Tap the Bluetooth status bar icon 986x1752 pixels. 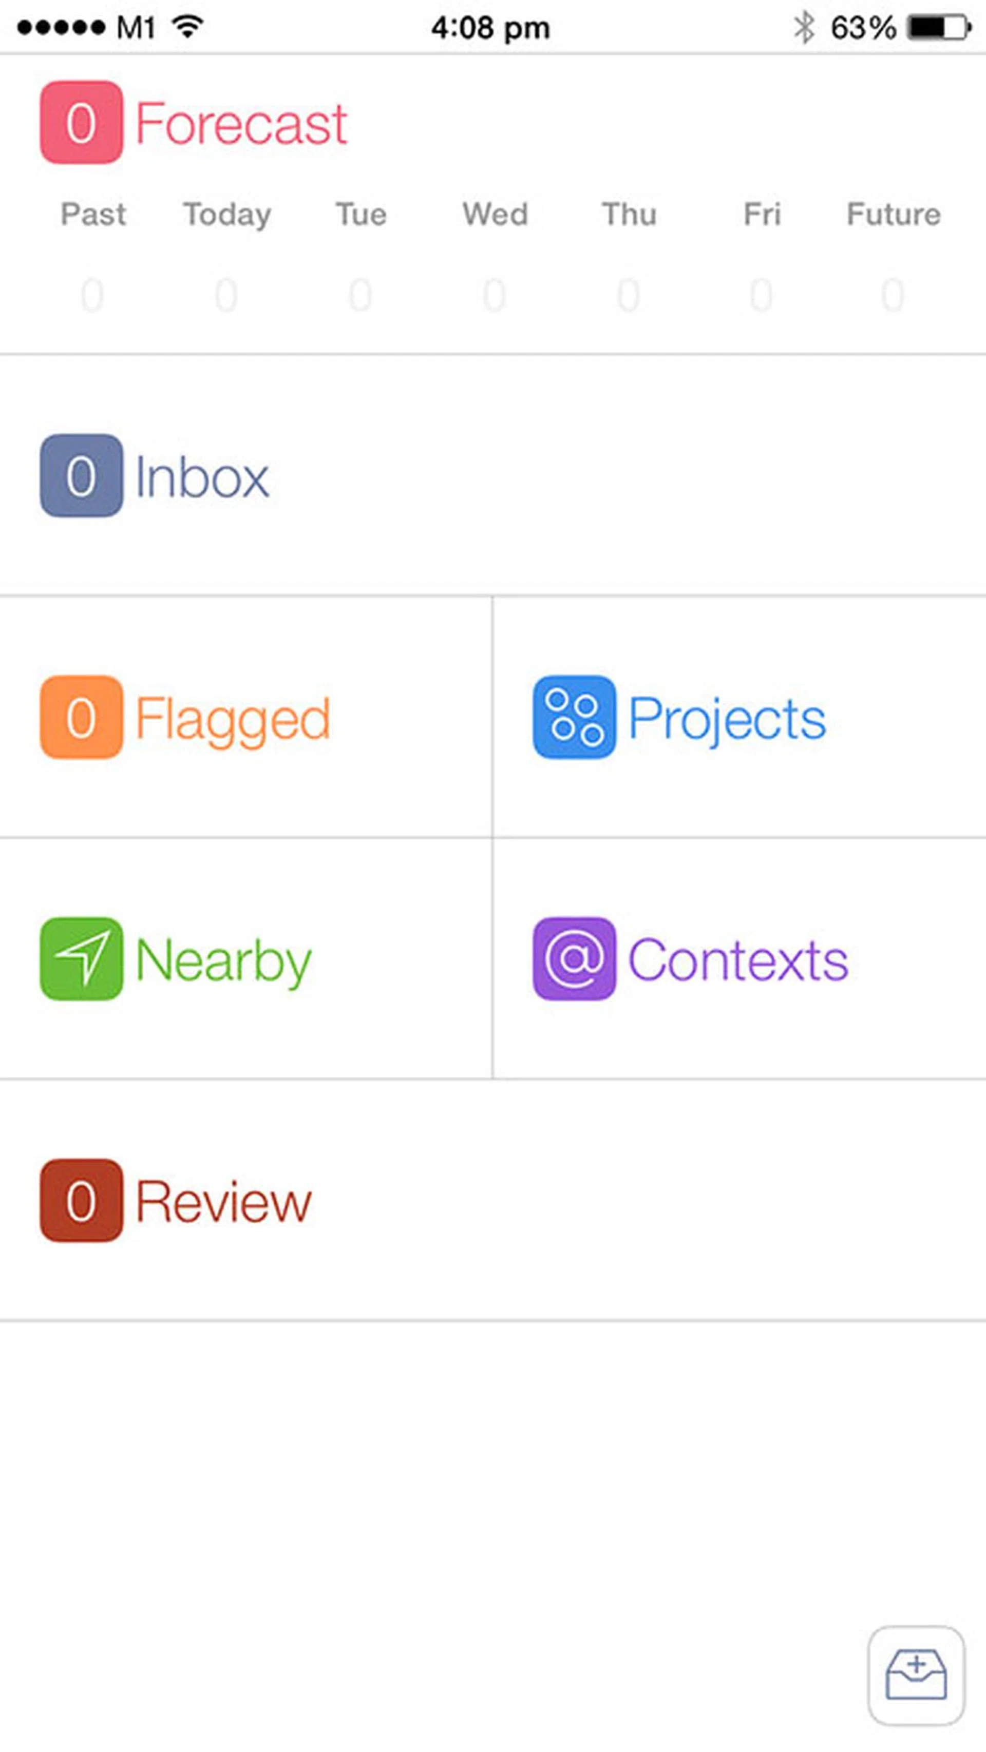tap(804, 28)
